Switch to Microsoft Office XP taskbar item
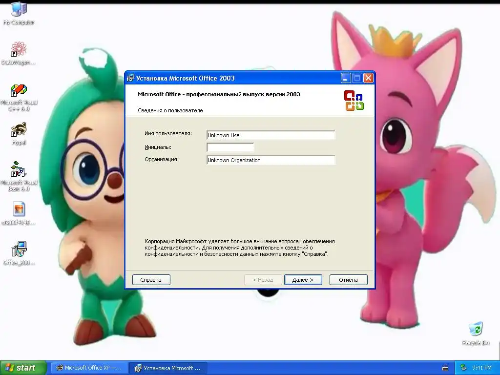Image resolution: width=500 pixels, height=375 pixels. pyautogui.click(x=89, y=368)
